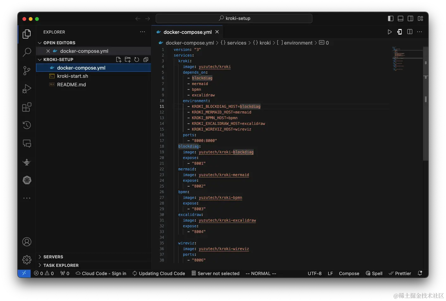Viewport: 446px width, 301px height.
Task: Open yuzutech/kroki-blockdiag image link
Action: pos(226,152)
